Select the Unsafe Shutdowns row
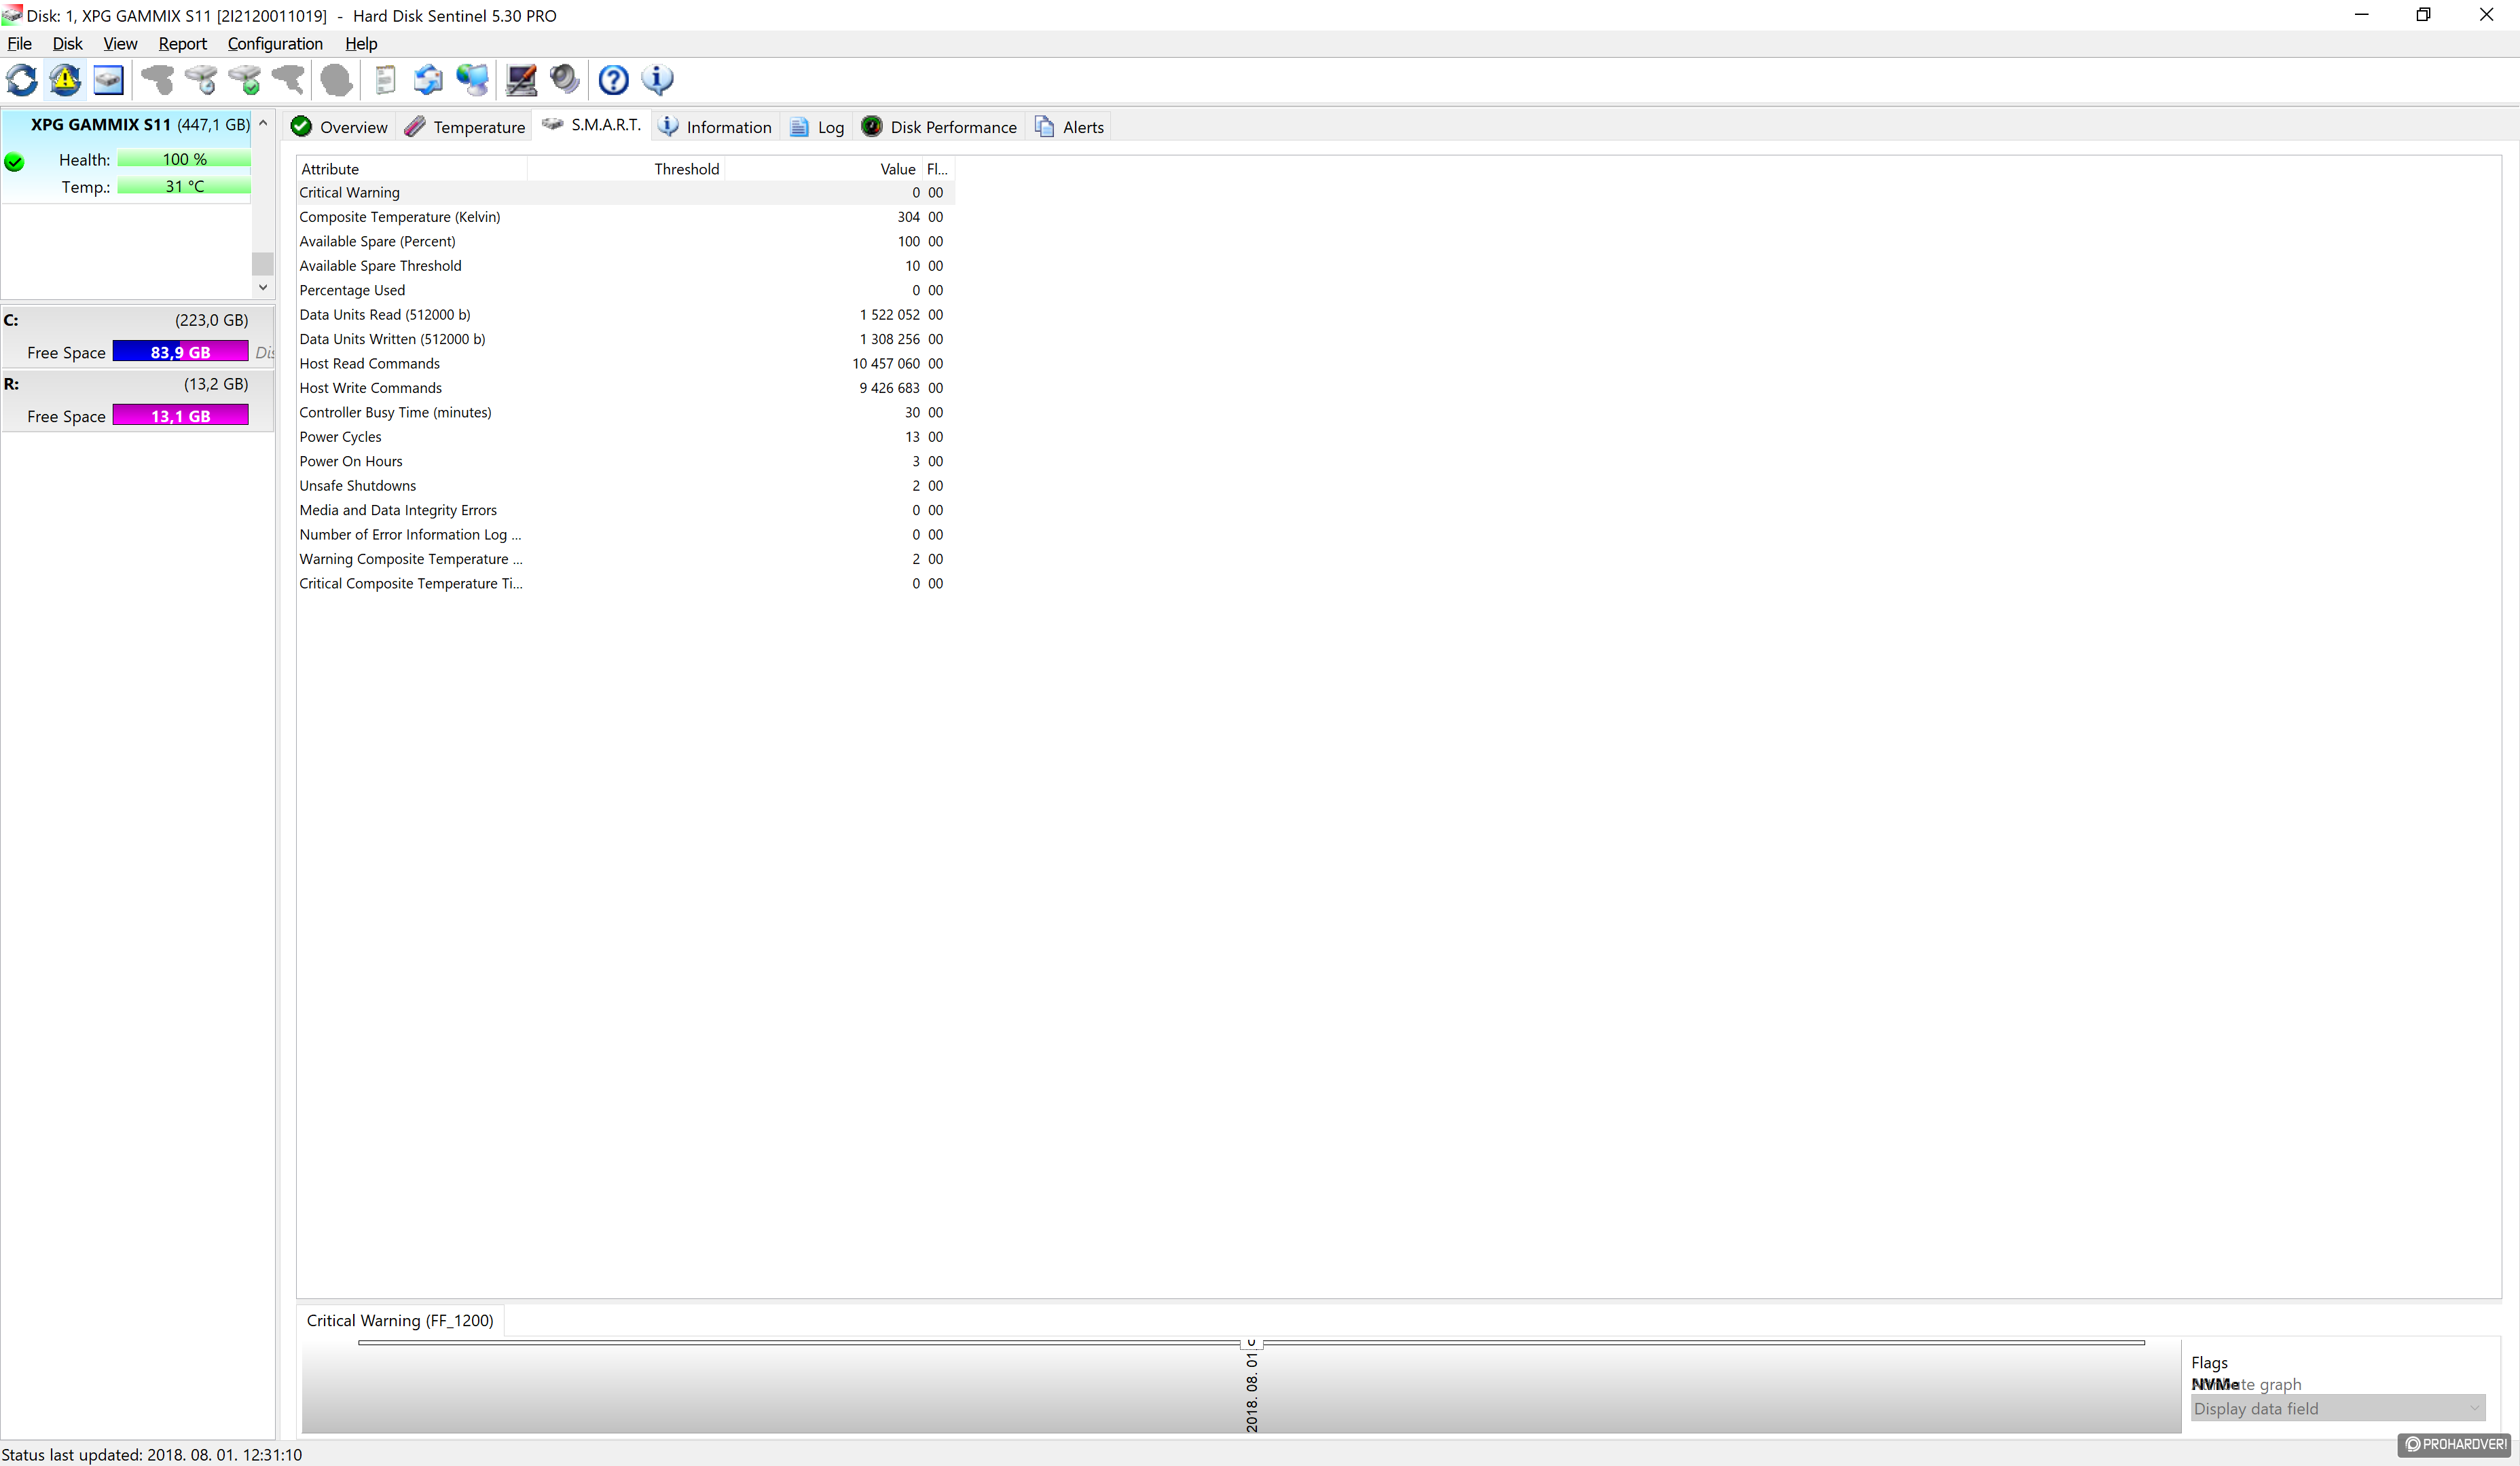This screenshot has width=2520, height=1466. click(x=625, y=486)
